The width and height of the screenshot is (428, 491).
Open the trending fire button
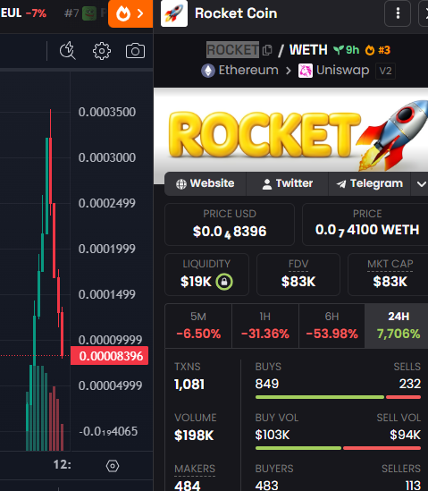(130, 13)
